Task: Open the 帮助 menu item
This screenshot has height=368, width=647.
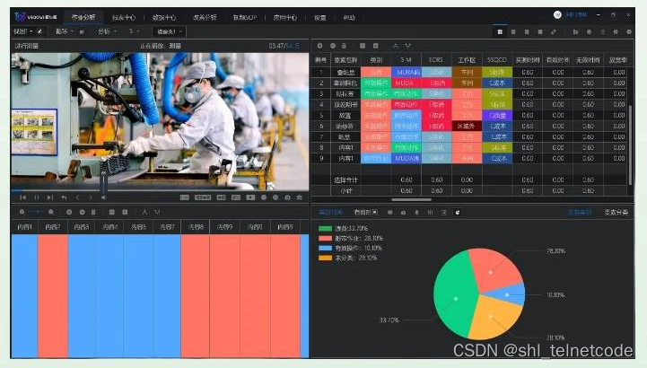Action: (349, 18)
